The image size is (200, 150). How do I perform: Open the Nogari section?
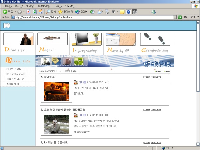[52, 42]
